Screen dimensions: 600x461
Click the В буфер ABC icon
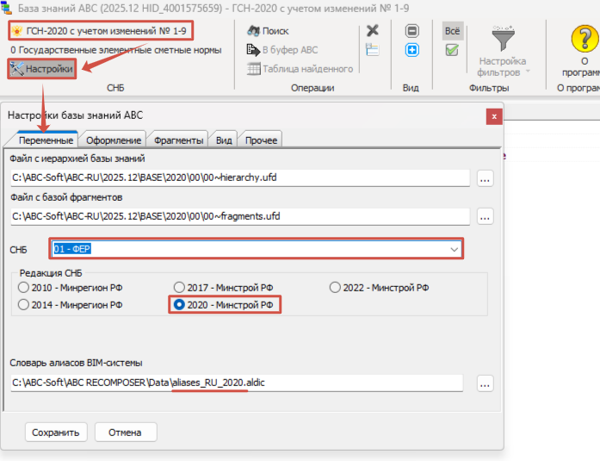(253, 50)
